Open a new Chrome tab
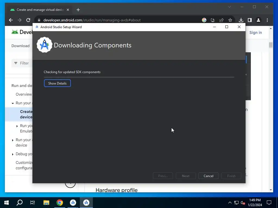Image resolution: width=278 pixels, height=208 pixels. tap(78, 10)
